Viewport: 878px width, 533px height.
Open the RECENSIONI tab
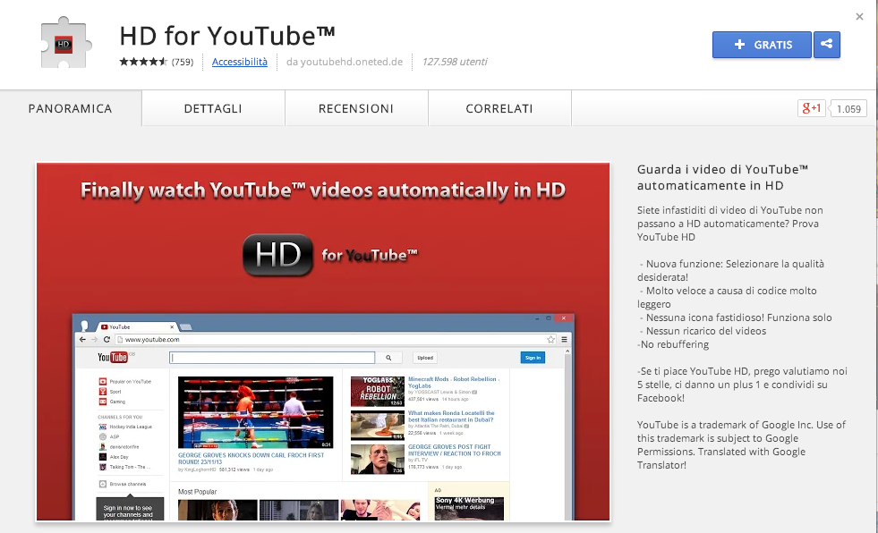click(x=356, y=108)
